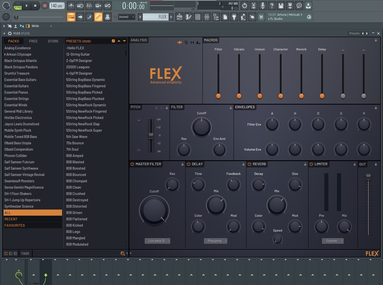Image resolution: width=383 pixels, height=285 pixels.
Task: Click the step editing arrow icon
Action: (x=80, y=17)
